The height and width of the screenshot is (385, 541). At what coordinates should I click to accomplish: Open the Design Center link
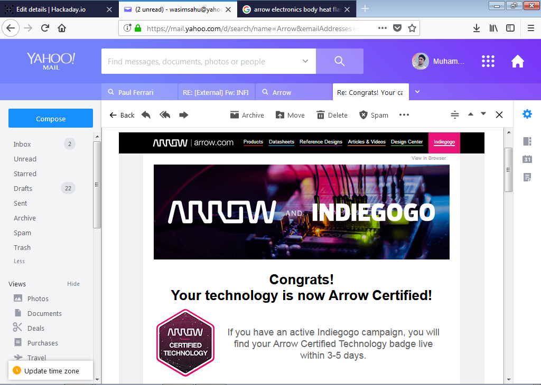pos(407,142)
